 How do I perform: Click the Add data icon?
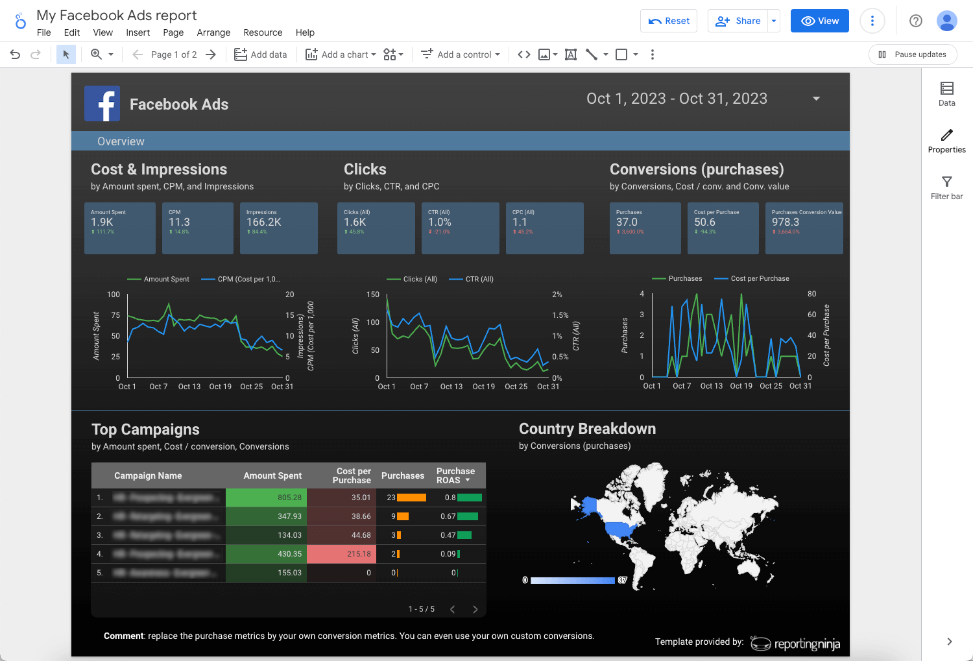(x=241, y=54)
